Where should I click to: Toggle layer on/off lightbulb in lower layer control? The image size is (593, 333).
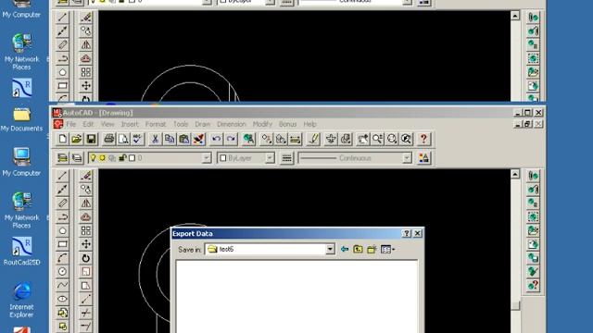pyautogui.click(x=93, y=158)
